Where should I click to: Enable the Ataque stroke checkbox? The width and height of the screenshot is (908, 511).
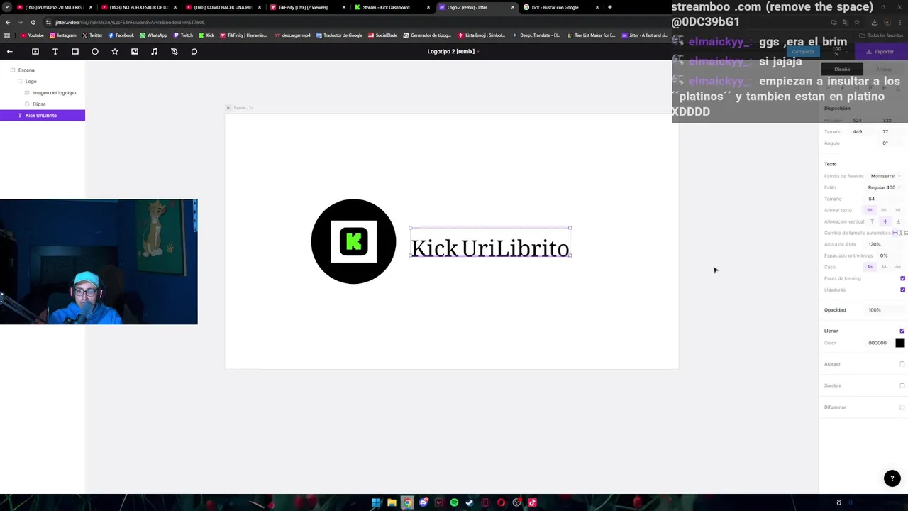pyautogui.click(x=902, y=364)
